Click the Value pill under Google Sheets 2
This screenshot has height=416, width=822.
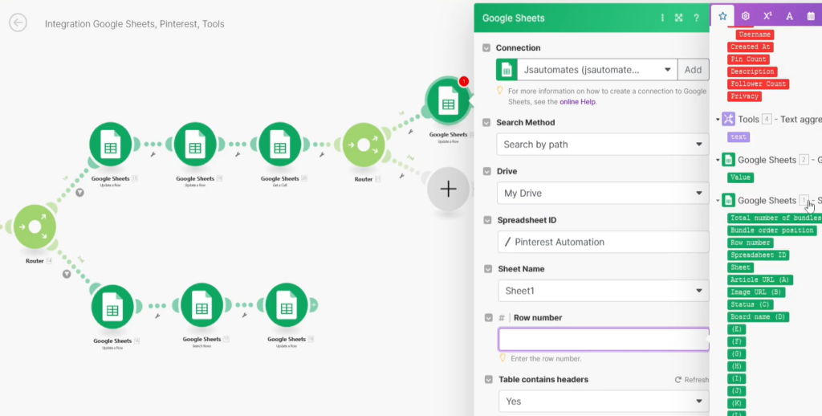point(740,177)
